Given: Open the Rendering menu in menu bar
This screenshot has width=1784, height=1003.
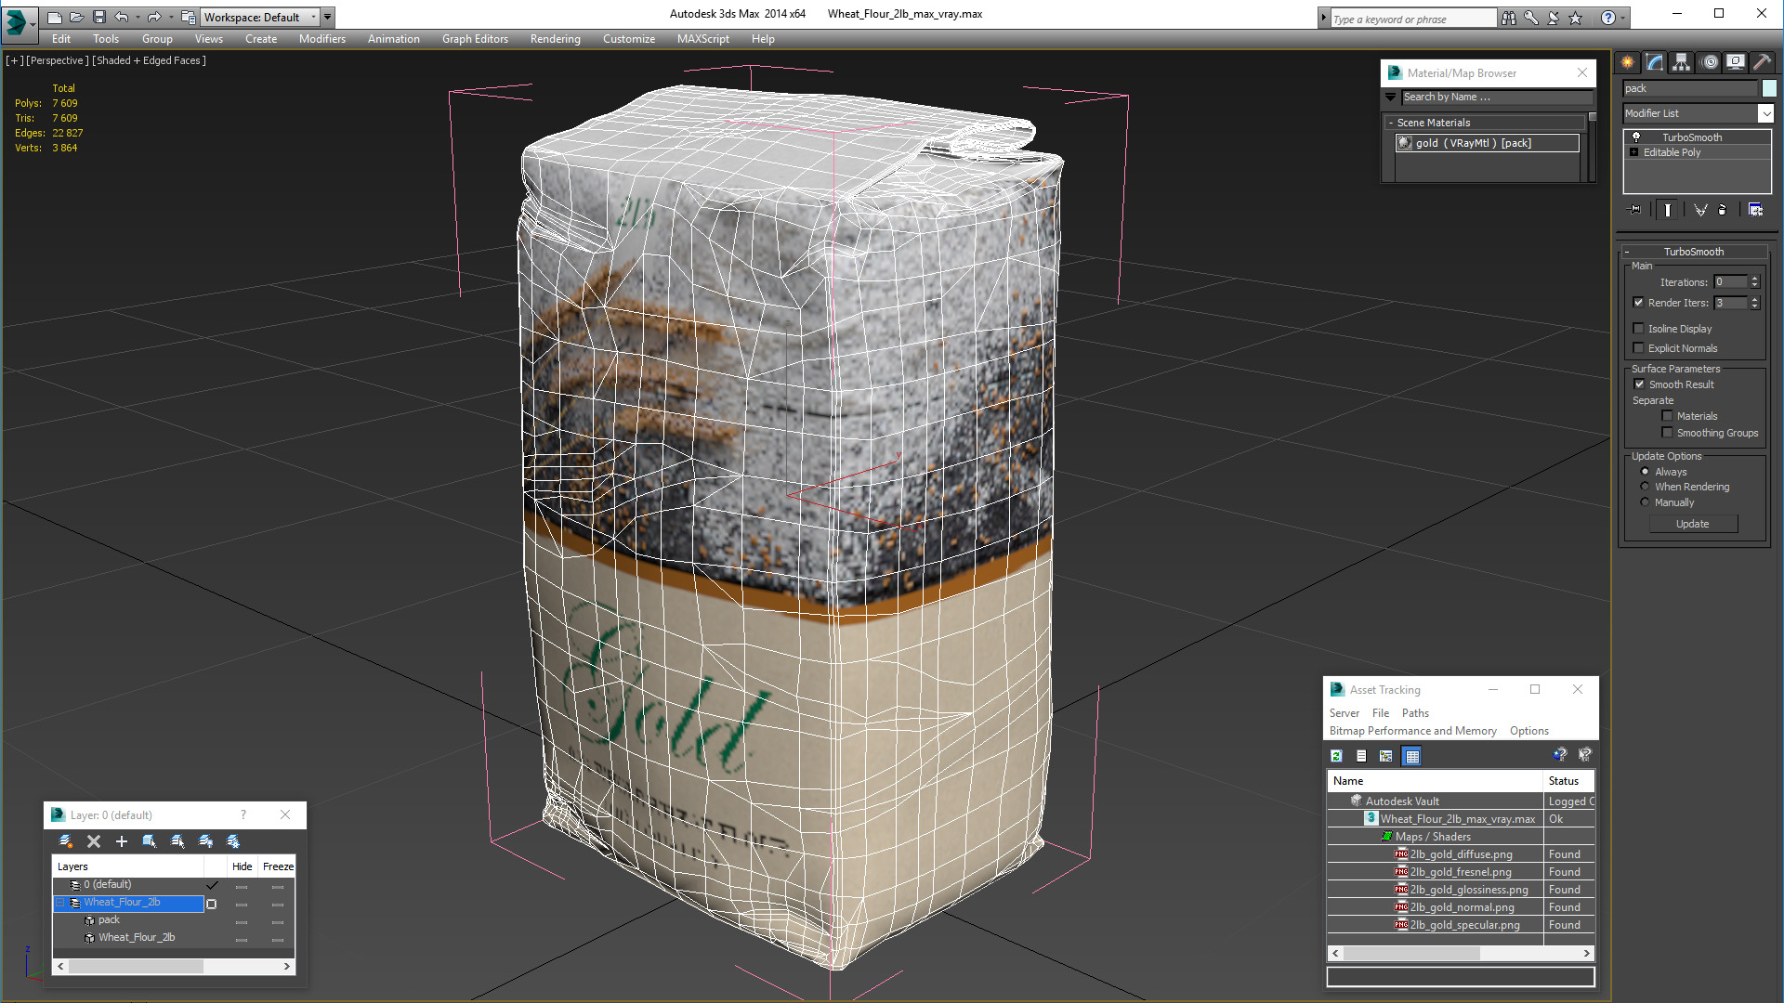Looking at the screenshot, I should [x=553, y=38].
